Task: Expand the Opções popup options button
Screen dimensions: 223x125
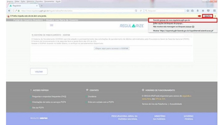Action: (x=208, y=16)
